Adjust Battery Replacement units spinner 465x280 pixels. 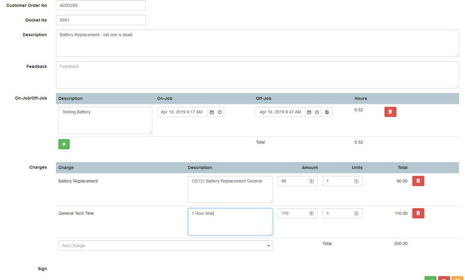356,181
